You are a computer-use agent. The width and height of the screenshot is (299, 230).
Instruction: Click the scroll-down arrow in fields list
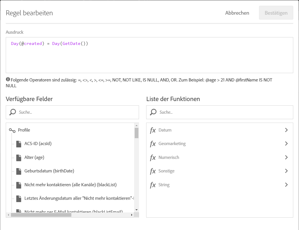pos(136,210)
